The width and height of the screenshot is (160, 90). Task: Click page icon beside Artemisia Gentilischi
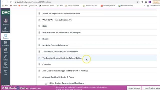(39, 77)
